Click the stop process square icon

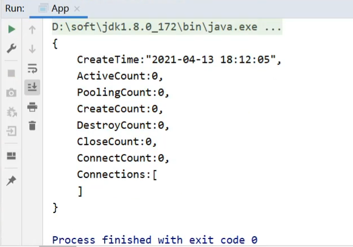click(x=12, y=73)
